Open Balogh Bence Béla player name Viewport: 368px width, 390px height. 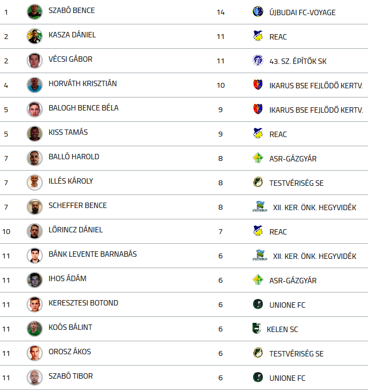click(83, 108)
